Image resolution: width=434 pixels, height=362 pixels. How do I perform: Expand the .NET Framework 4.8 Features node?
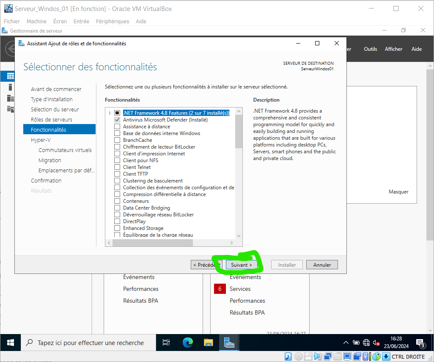110,113
